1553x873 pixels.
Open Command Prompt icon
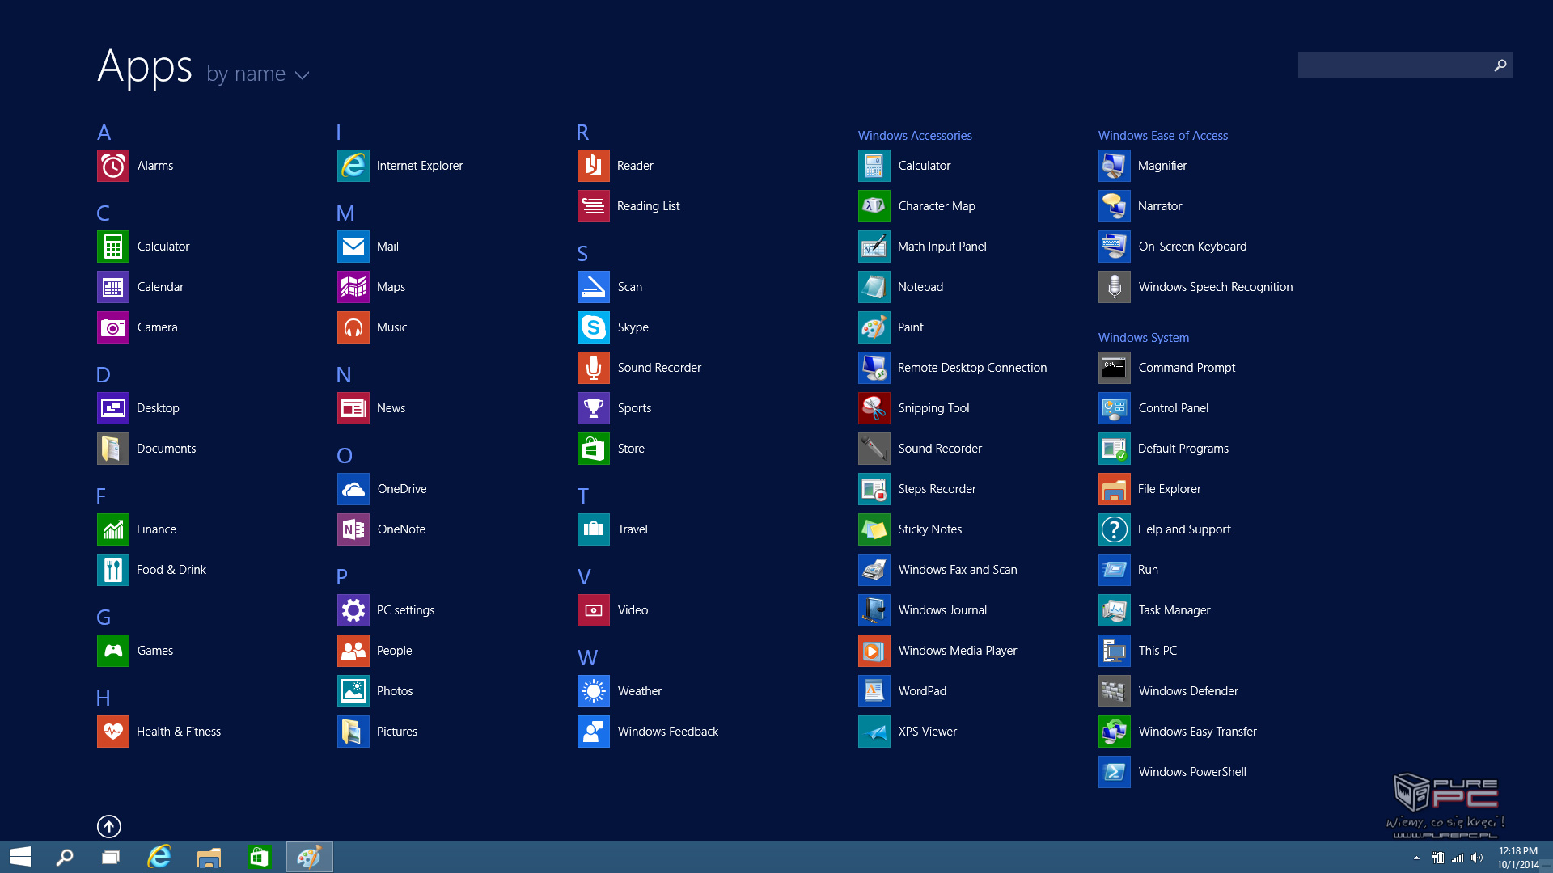(1115, 368)
